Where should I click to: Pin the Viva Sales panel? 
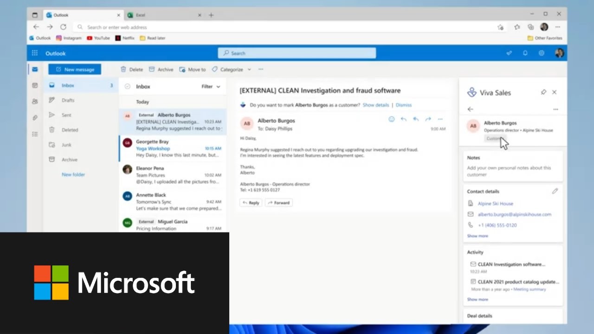[543, 92]
